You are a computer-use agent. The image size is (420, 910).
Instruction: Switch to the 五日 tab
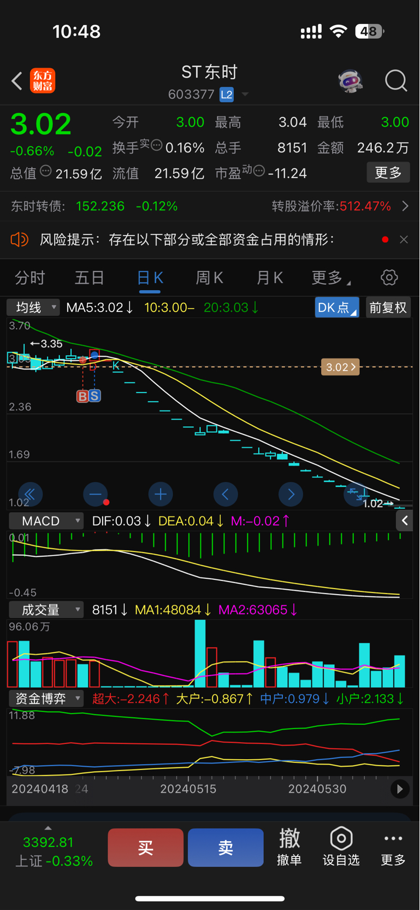(90, 278)
